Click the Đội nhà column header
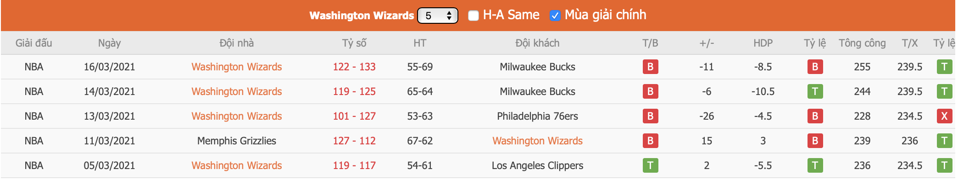The height and width of the screenshot is (180, 958). pyautogui.click(x=237, y=43)
